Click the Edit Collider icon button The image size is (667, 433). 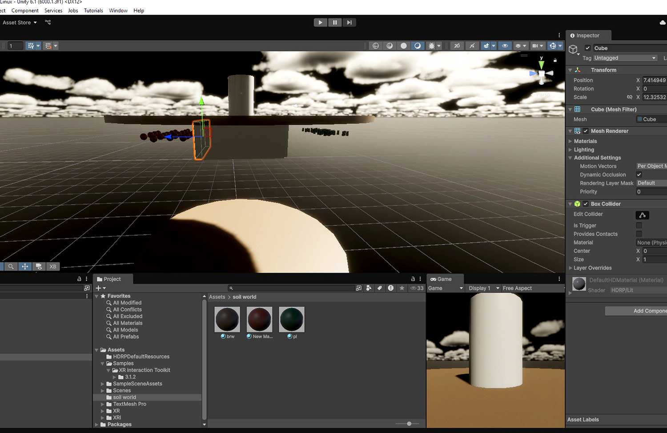pyautogui.click(x=642, y=215)
